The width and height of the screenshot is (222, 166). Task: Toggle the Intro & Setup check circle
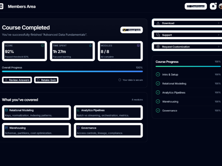pyautogui.click(x=158, y=74)
